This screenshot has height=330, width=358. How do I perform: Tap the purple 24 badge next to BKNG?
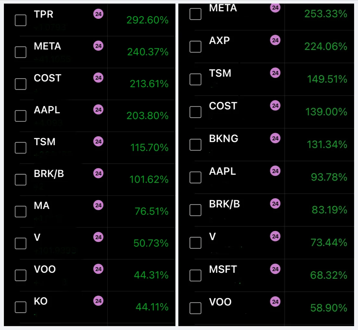click(x=275, y=138)
